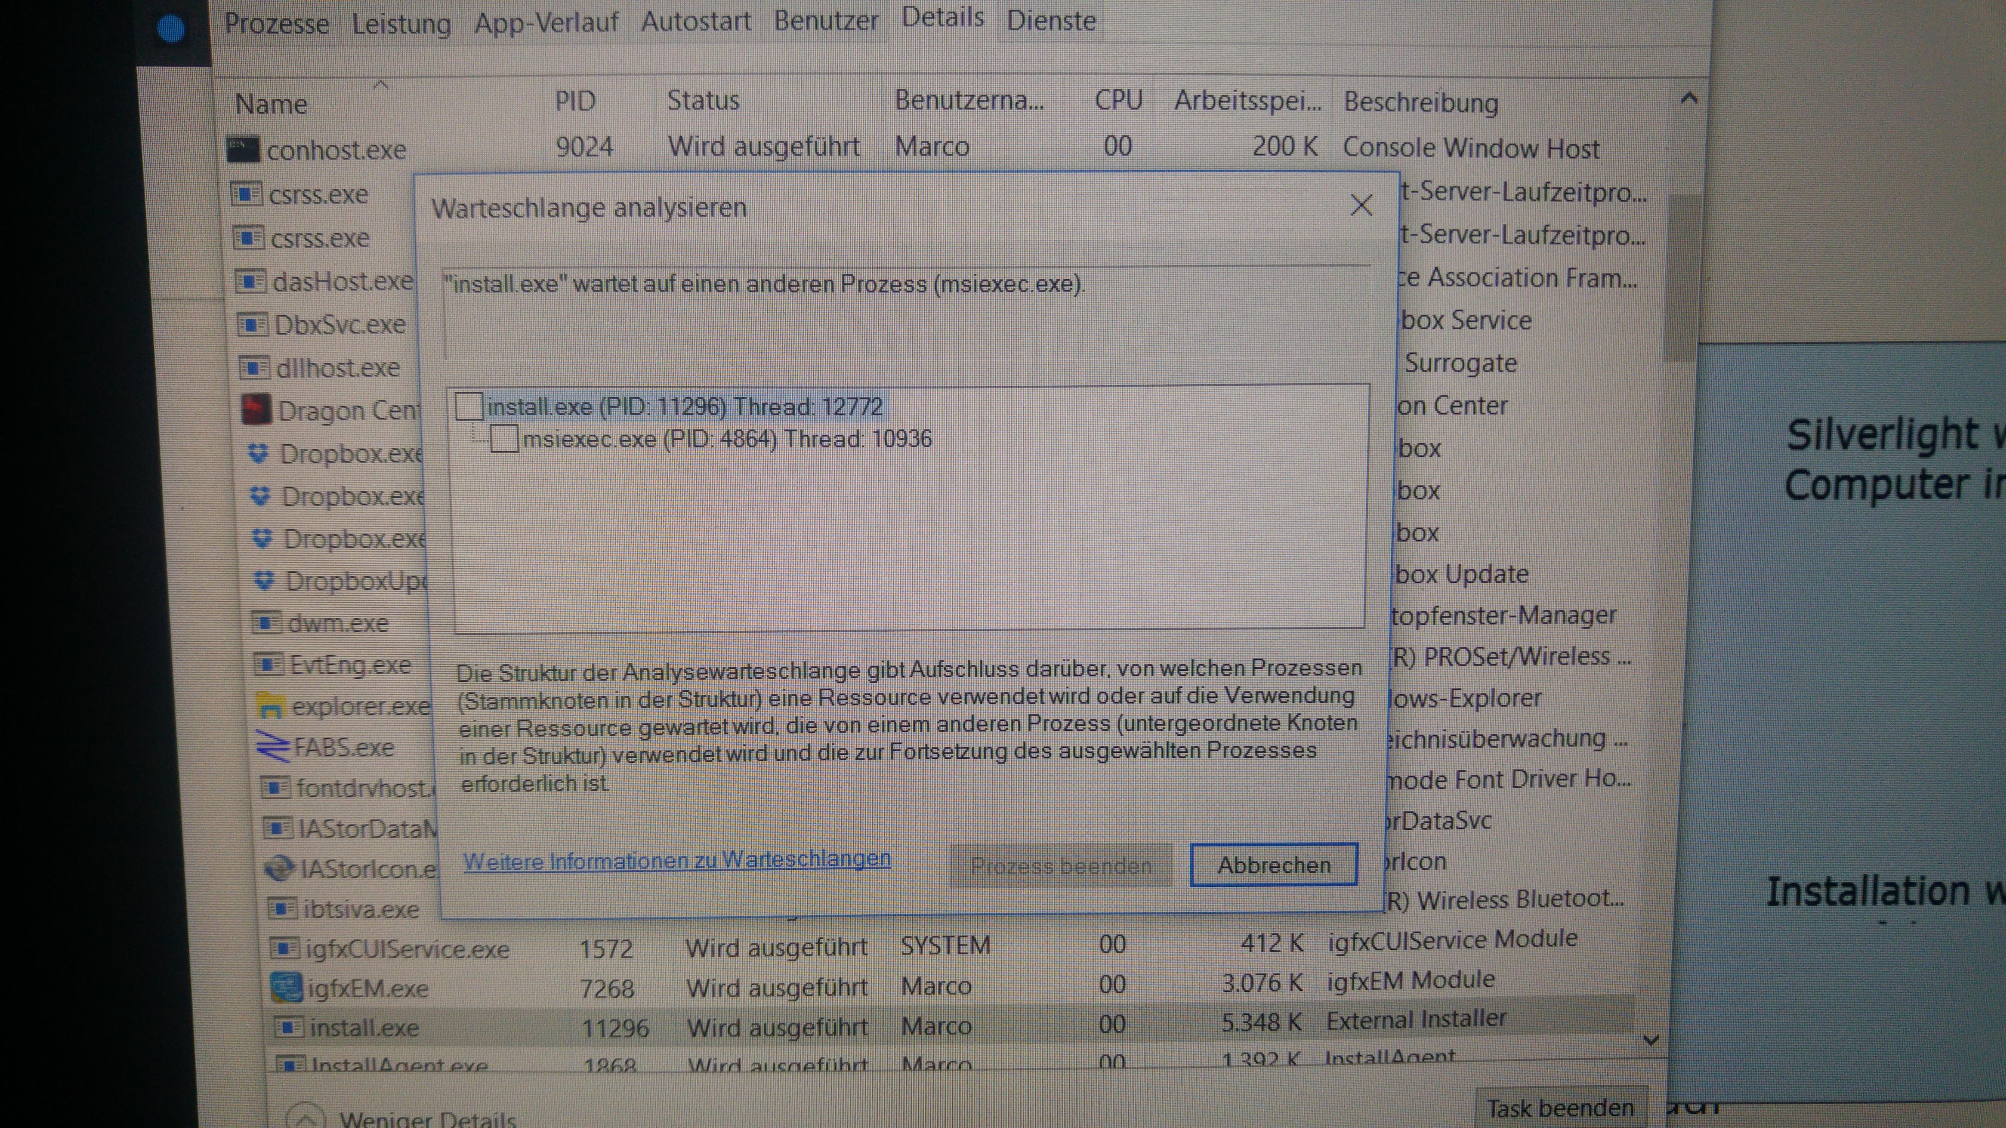Check the msiexec.exe PID 4864 checkbox
The width and height of the screenshot is (2006, 1128).
tap(504, 439)
